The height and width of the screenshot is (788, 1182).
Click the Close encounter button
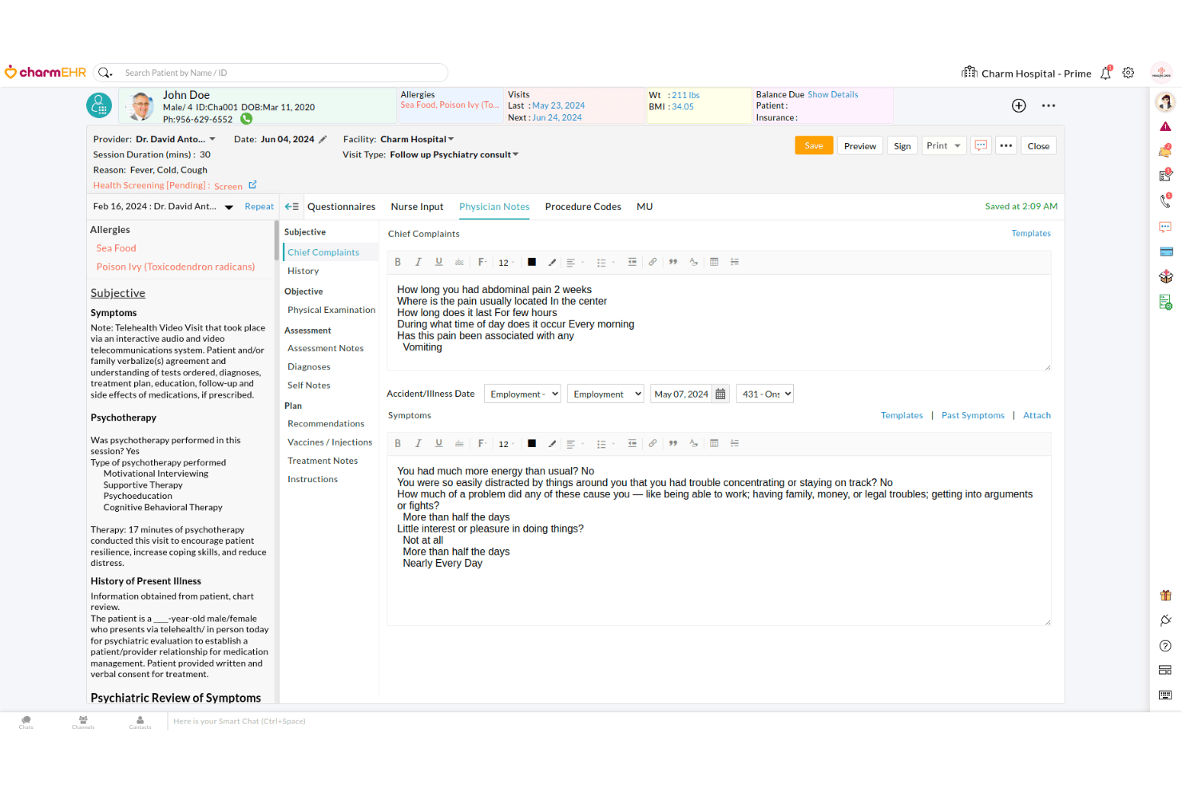(1038, 145)
